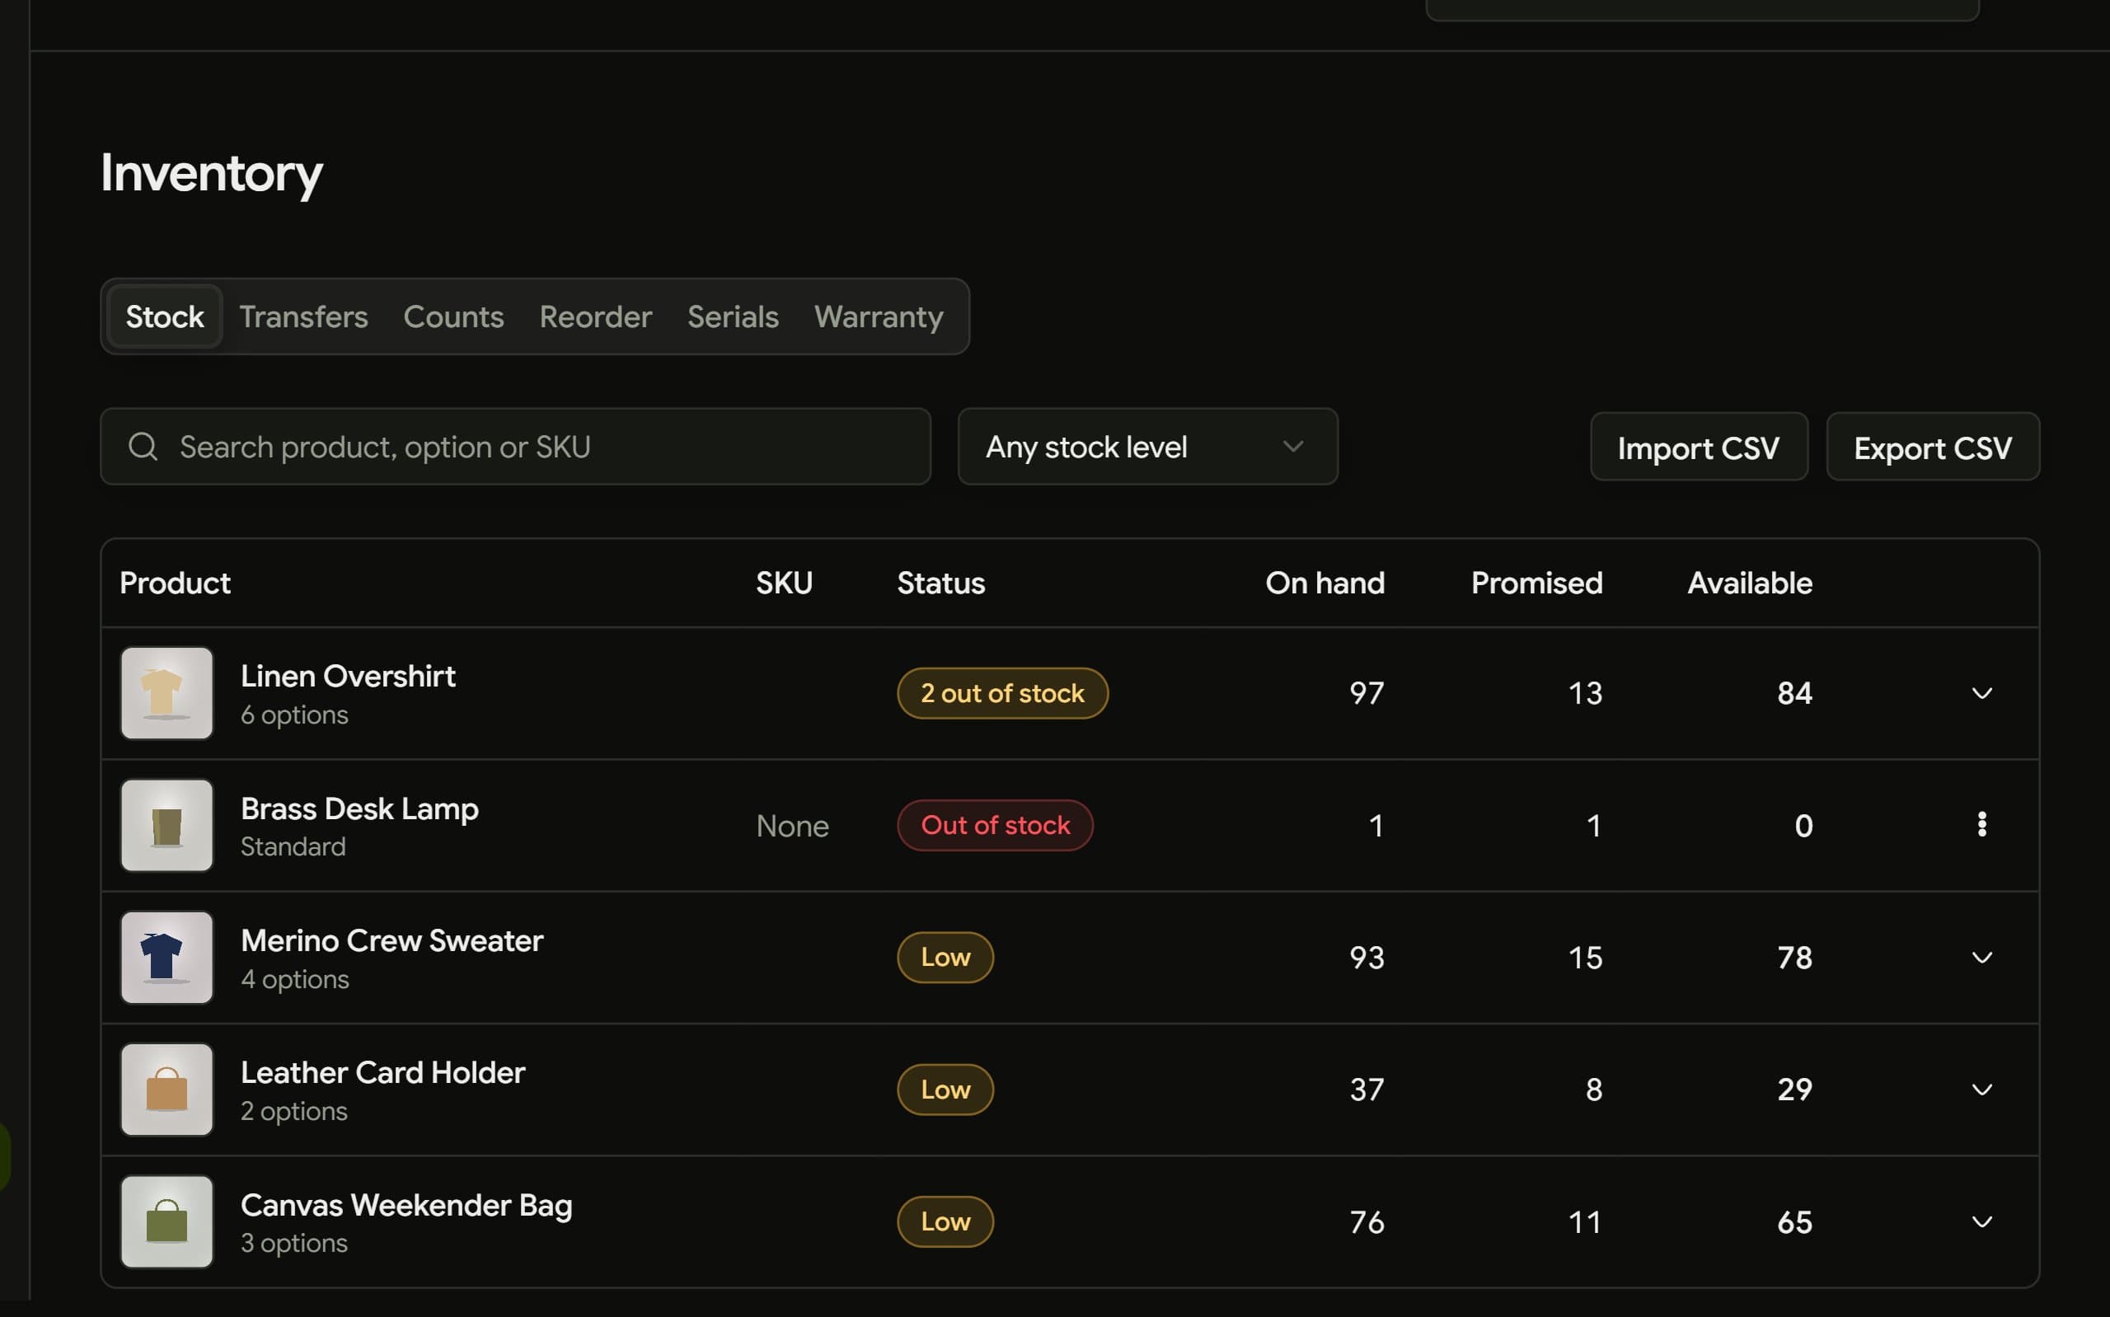Open the Any stock level dropdown
Viewport: 2110px width, 1317px height.
[x=1148, y=447]
